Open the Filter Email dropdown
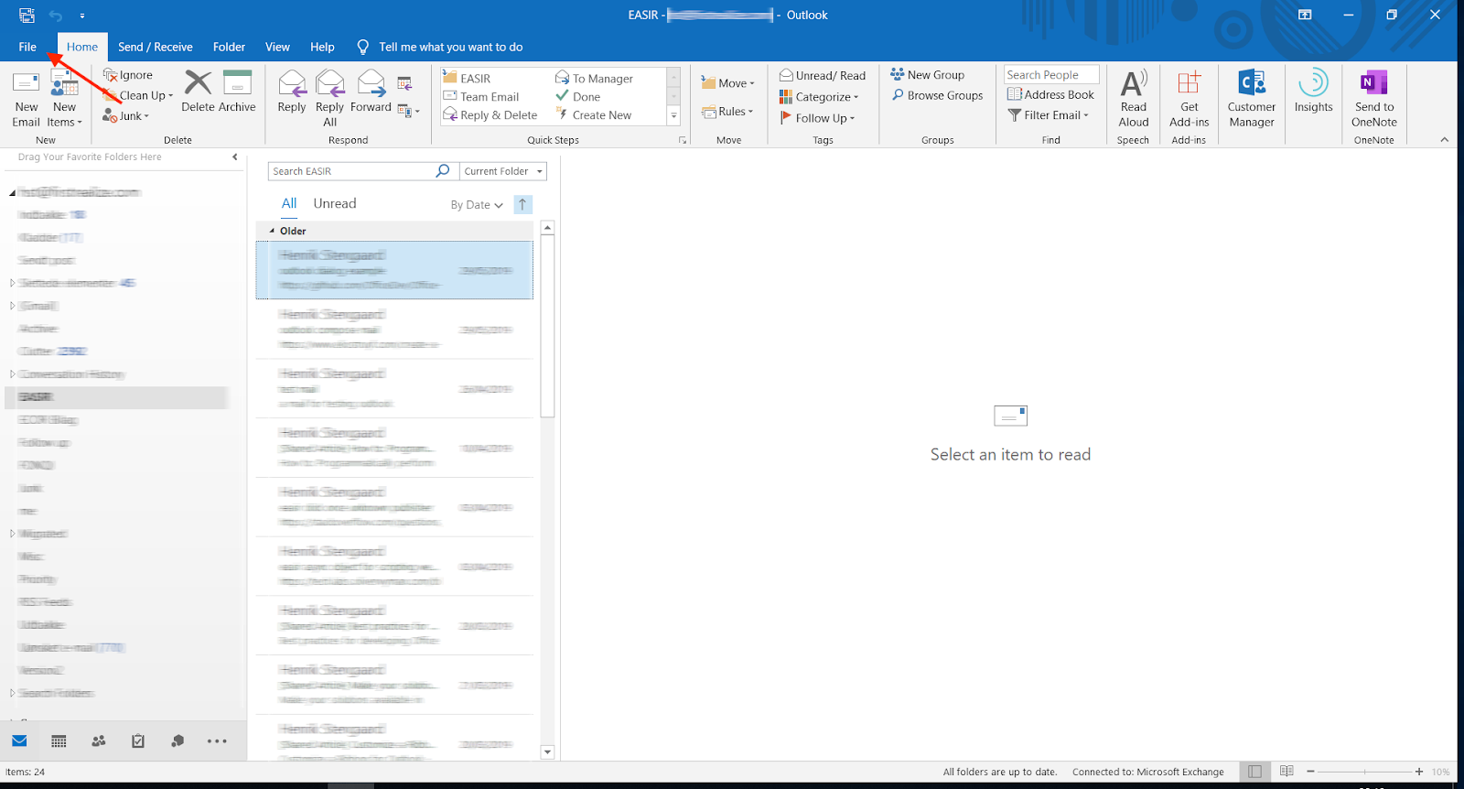 (x=1049, y=115)
